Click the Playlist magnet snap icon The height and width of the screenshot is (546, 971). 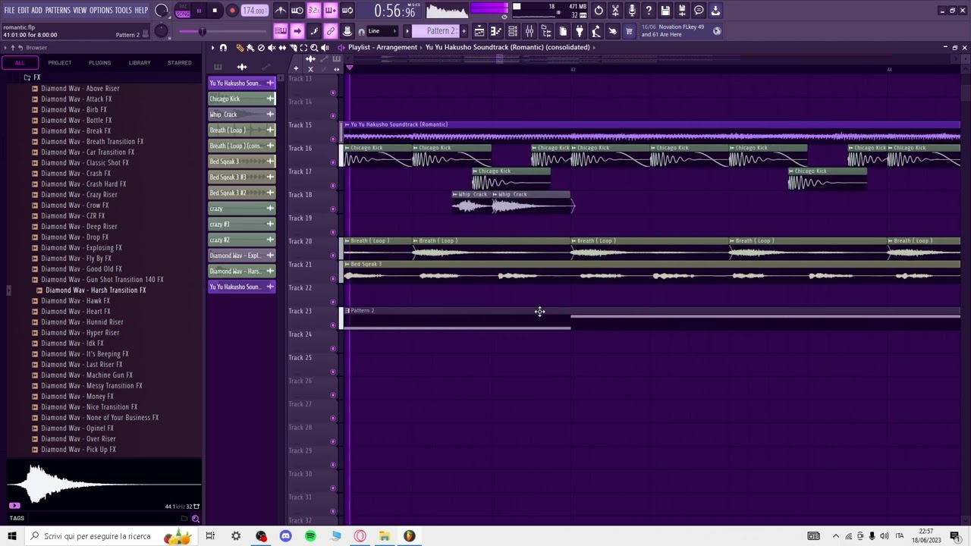[x=223, y=48]
